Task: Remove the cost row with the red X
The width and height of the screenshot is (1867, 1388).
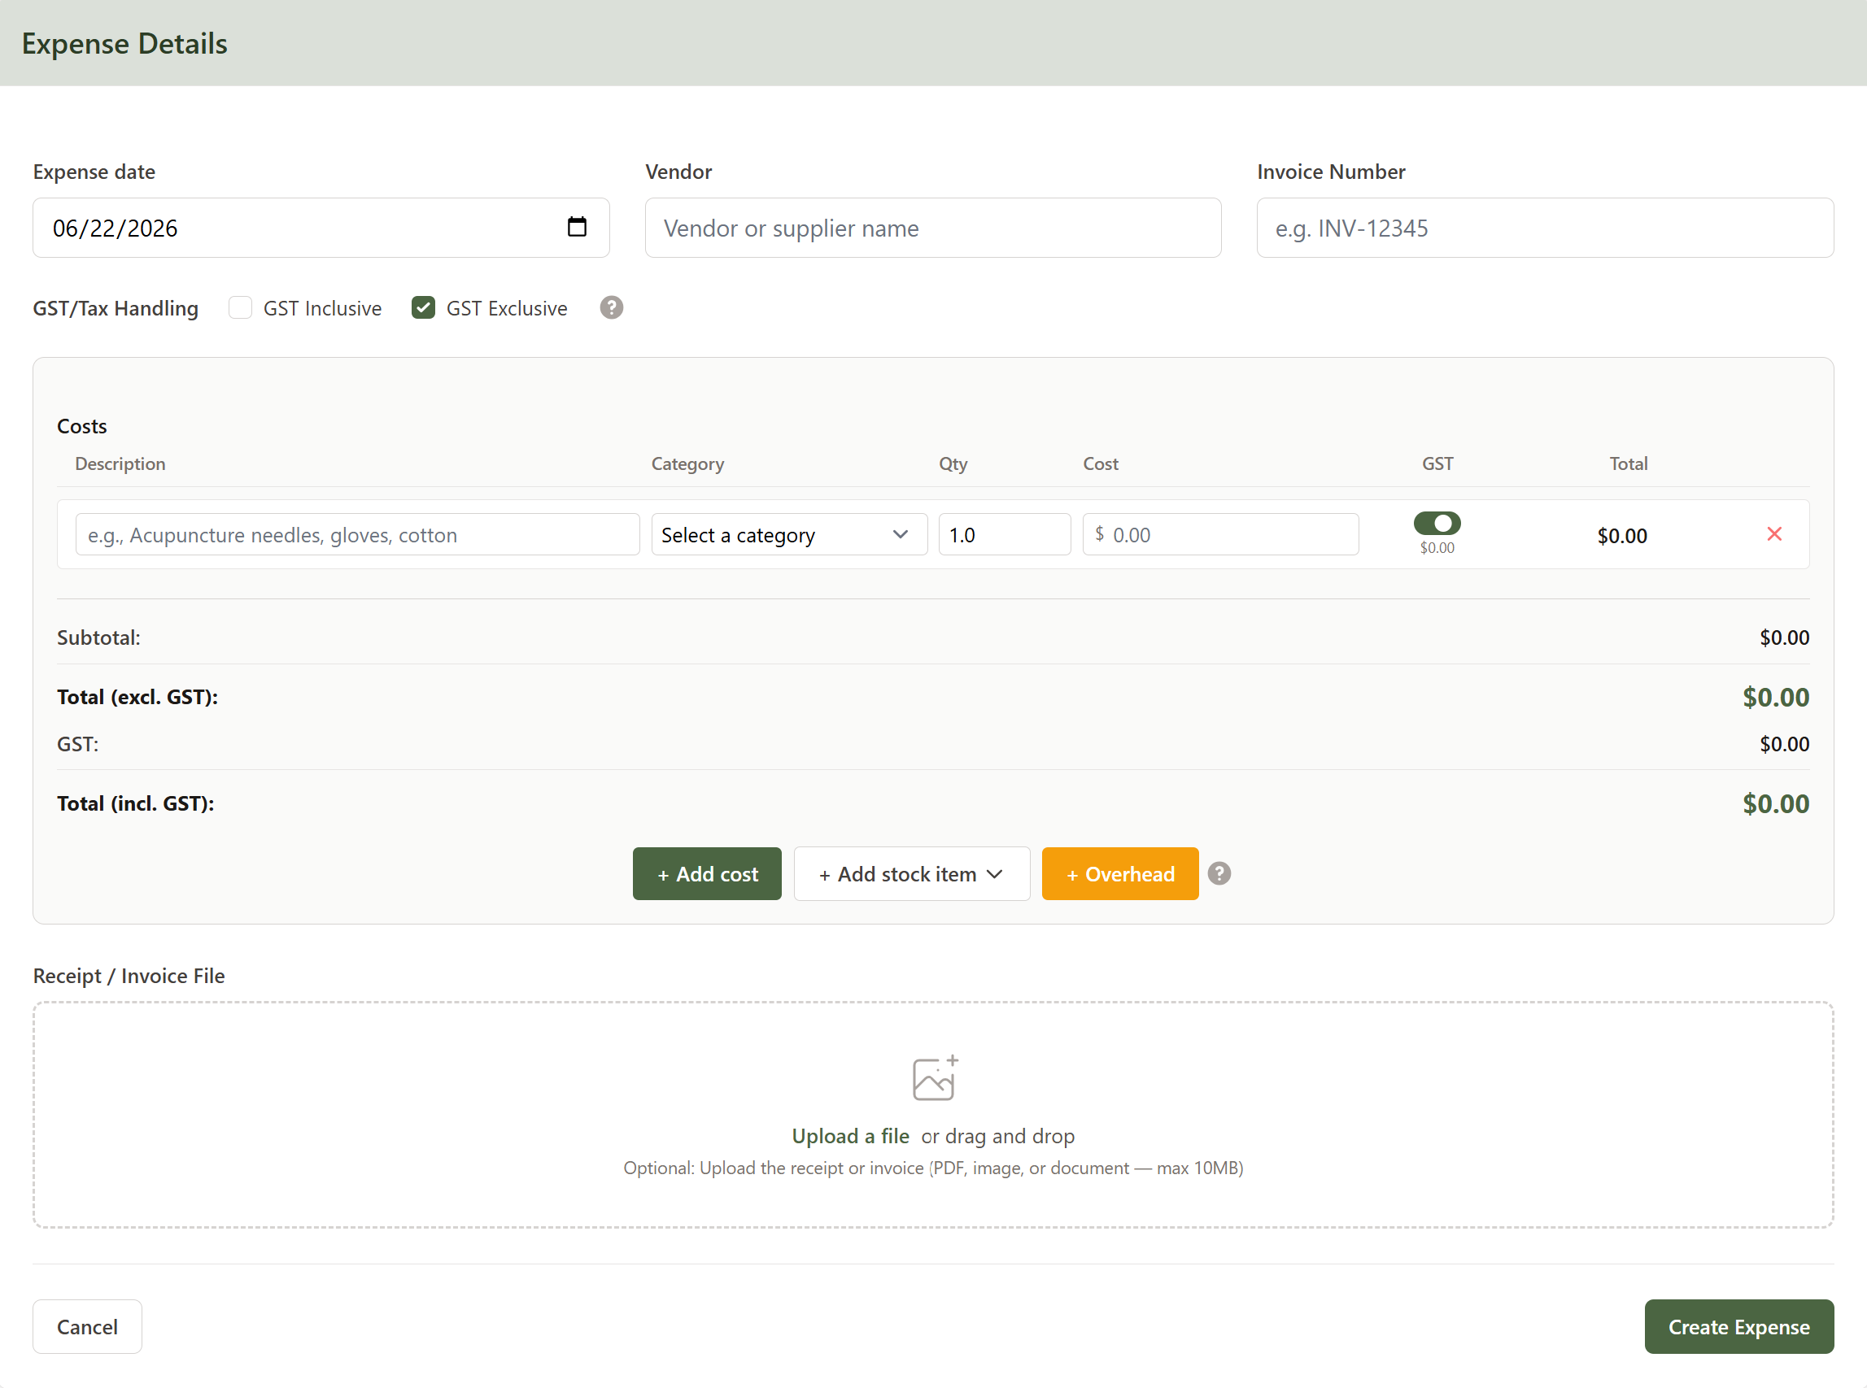Action: (x=1773, y=534)
